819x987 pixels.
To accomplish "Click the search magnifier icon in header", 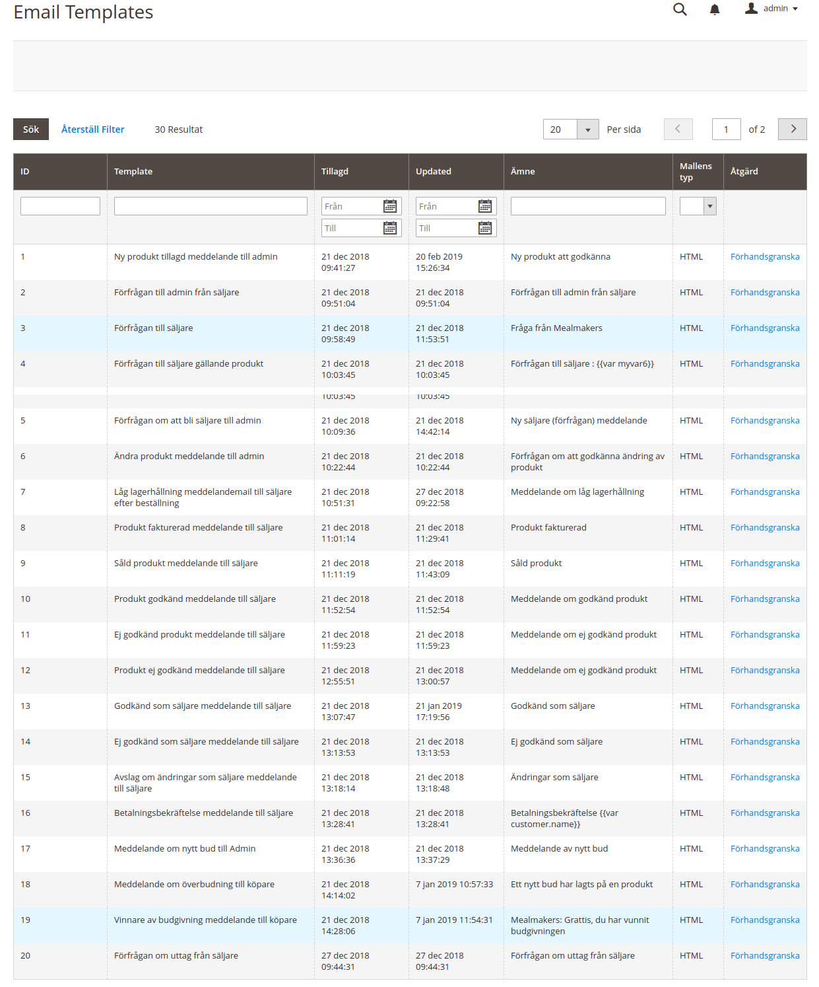I will point(680,9).
